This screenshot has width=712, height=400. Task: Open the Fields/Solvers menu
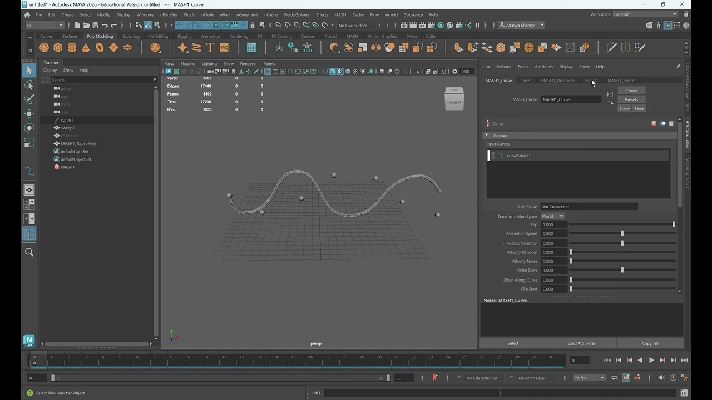coord(296,15)
